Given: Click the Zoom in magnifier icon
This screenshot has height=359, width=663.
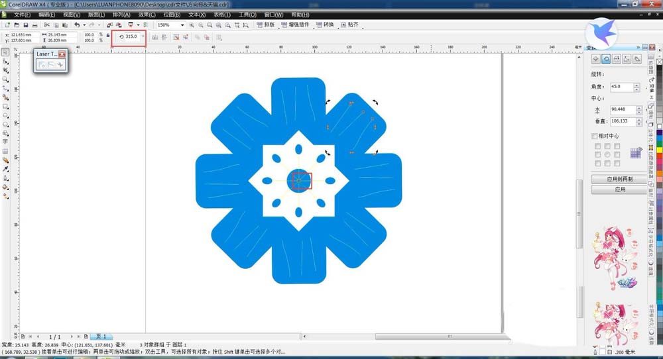Looking at the screenshot, I should pos(192,25).
